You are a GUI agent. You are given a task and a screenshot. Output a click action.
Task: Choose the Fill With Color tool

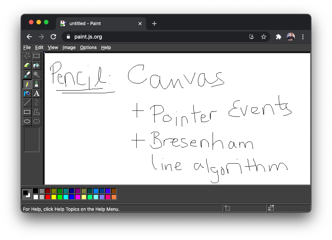point(36,65)
